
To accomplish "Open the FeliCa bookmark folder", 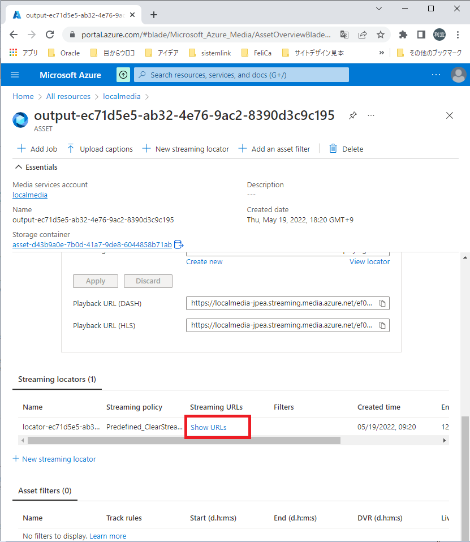I will [x=256, y=53].
